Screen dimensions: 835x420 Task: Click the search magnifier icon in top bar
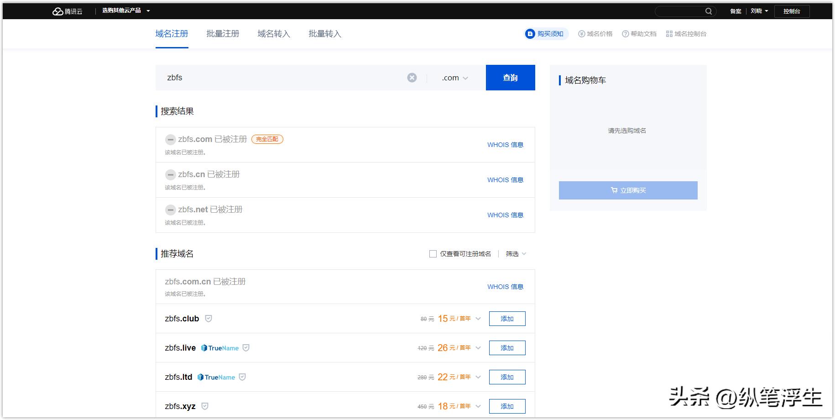[x=709, y=11]
